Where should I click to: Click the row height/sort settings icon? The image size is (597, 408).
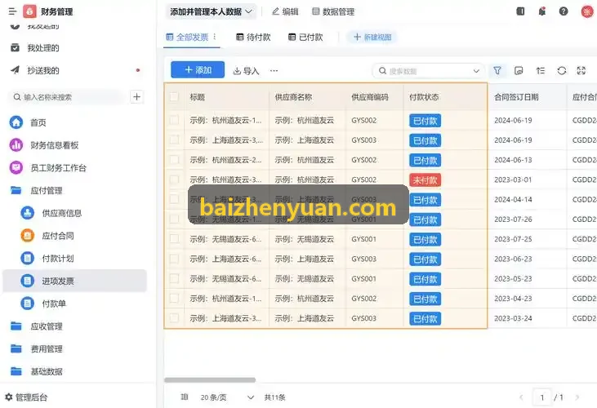tap(541, 71)
